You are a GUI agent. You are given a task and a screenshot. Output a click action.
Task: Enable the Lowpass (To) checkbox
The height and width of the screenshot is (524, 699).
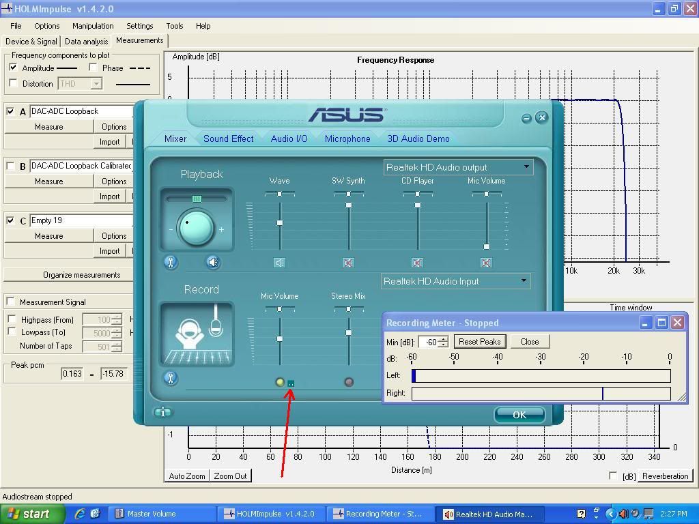coord(12,332)
